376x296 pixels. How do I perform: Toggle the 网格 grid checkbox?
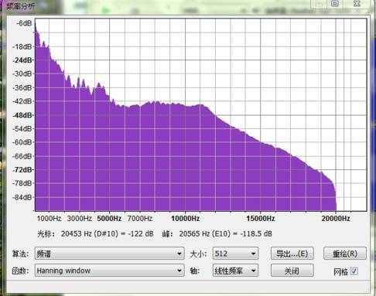(x=354, y=271)
